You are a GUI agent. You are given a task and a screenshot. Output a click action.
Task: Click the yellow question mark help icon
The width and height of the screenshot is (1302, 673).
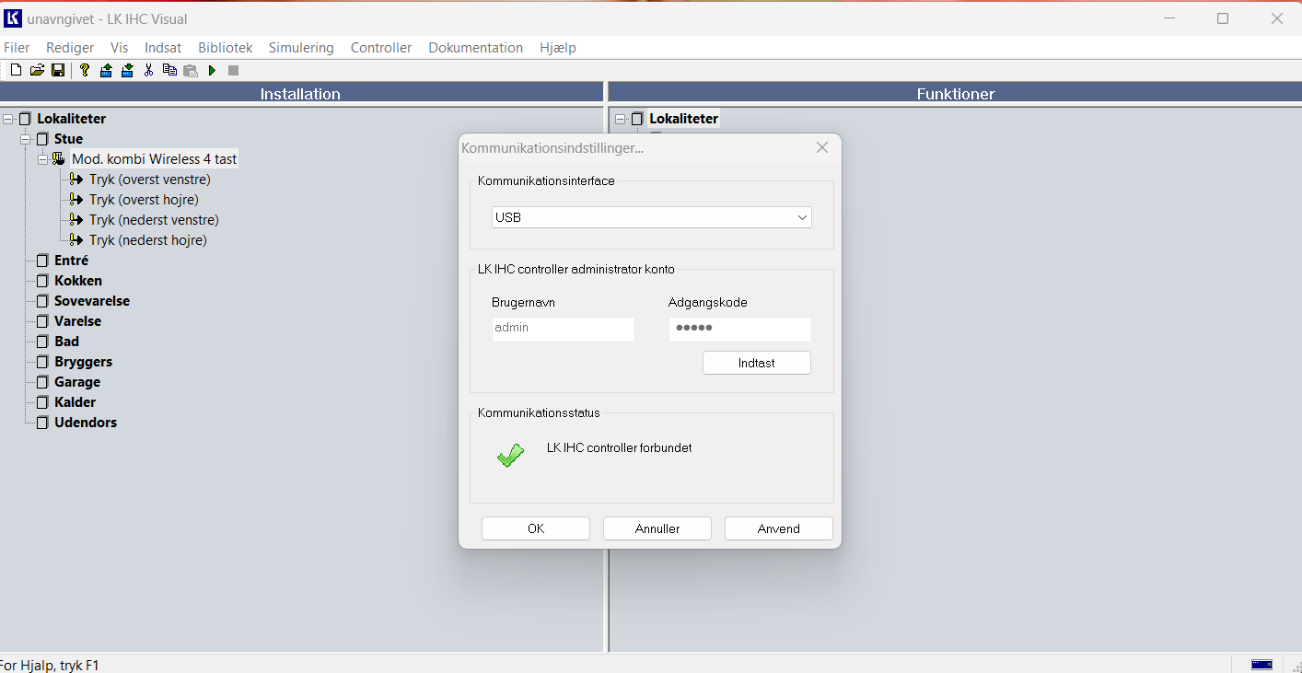[x=85, y=70]
